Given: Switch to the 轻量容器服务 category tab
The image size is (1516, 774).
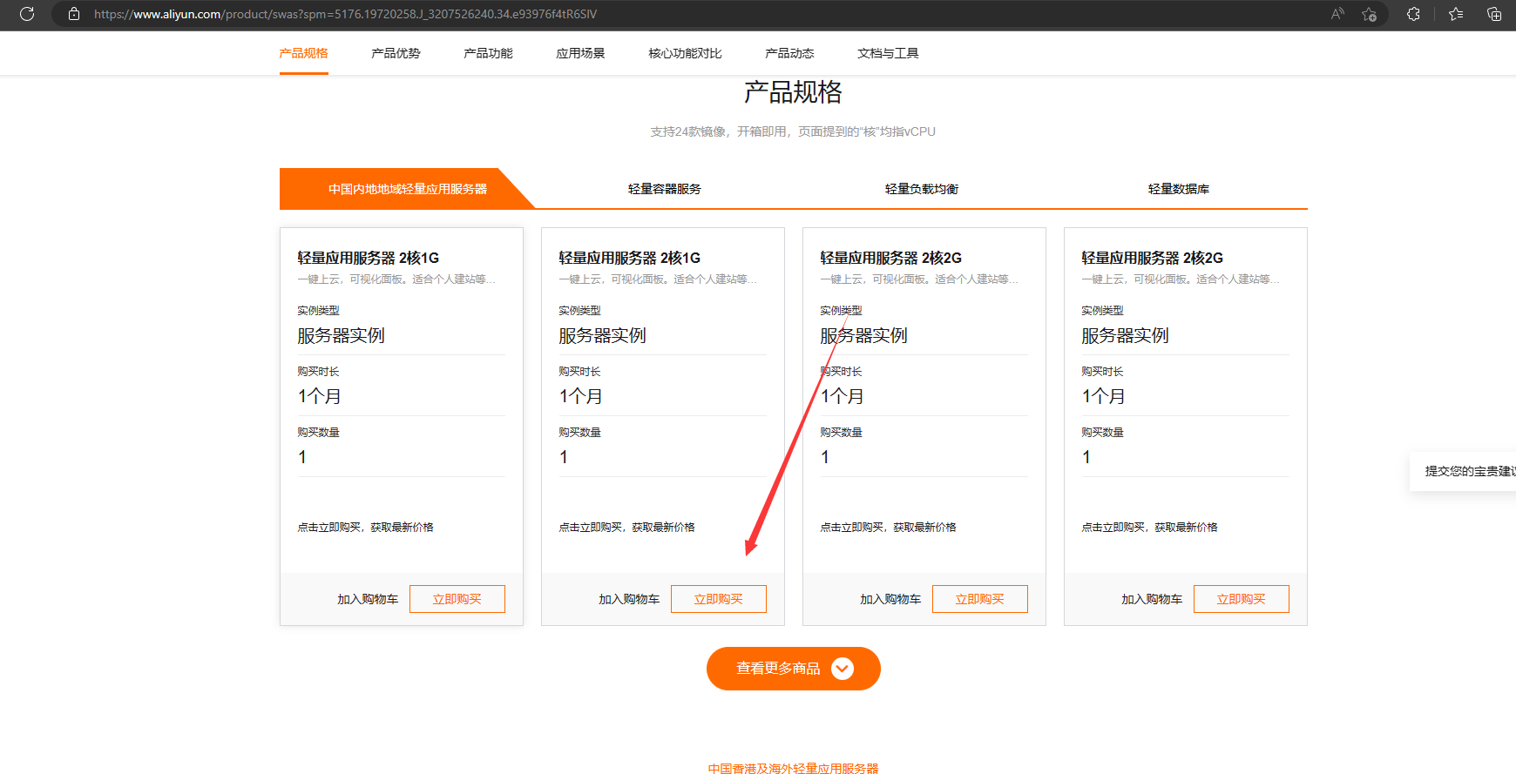Looking at the screenshot, I should pos(665,189).
